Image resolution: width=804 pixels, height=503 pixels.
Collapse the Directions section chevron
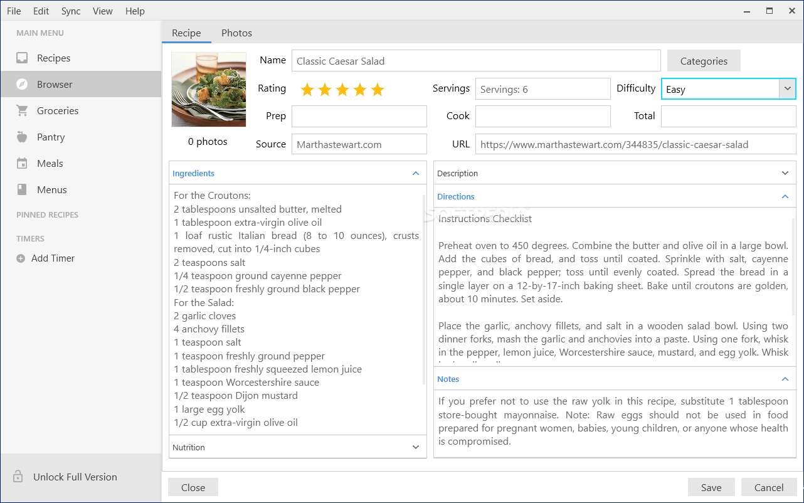(x=785, y=196)
